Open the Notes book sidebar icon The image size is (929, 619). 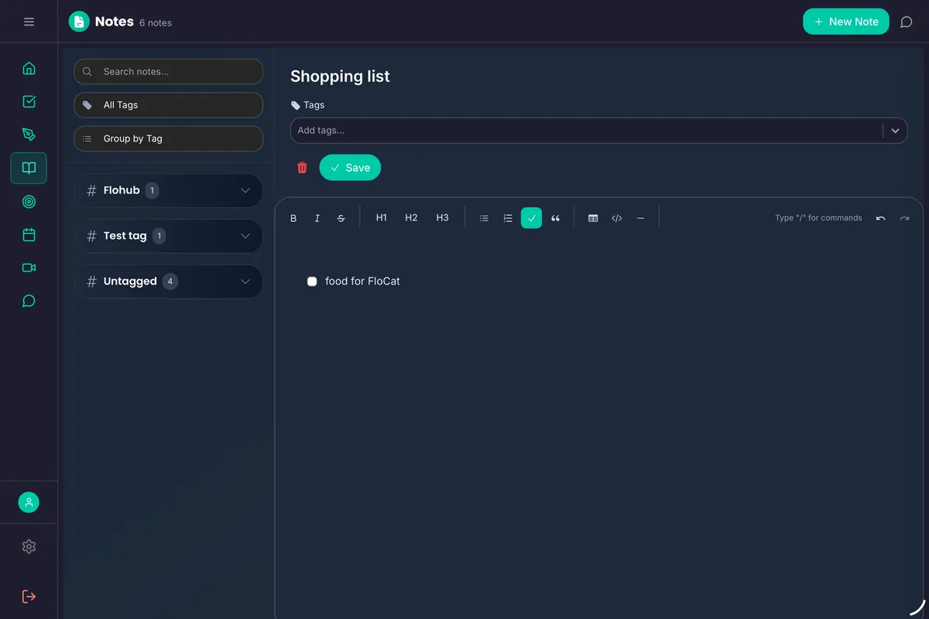point(29,168)
